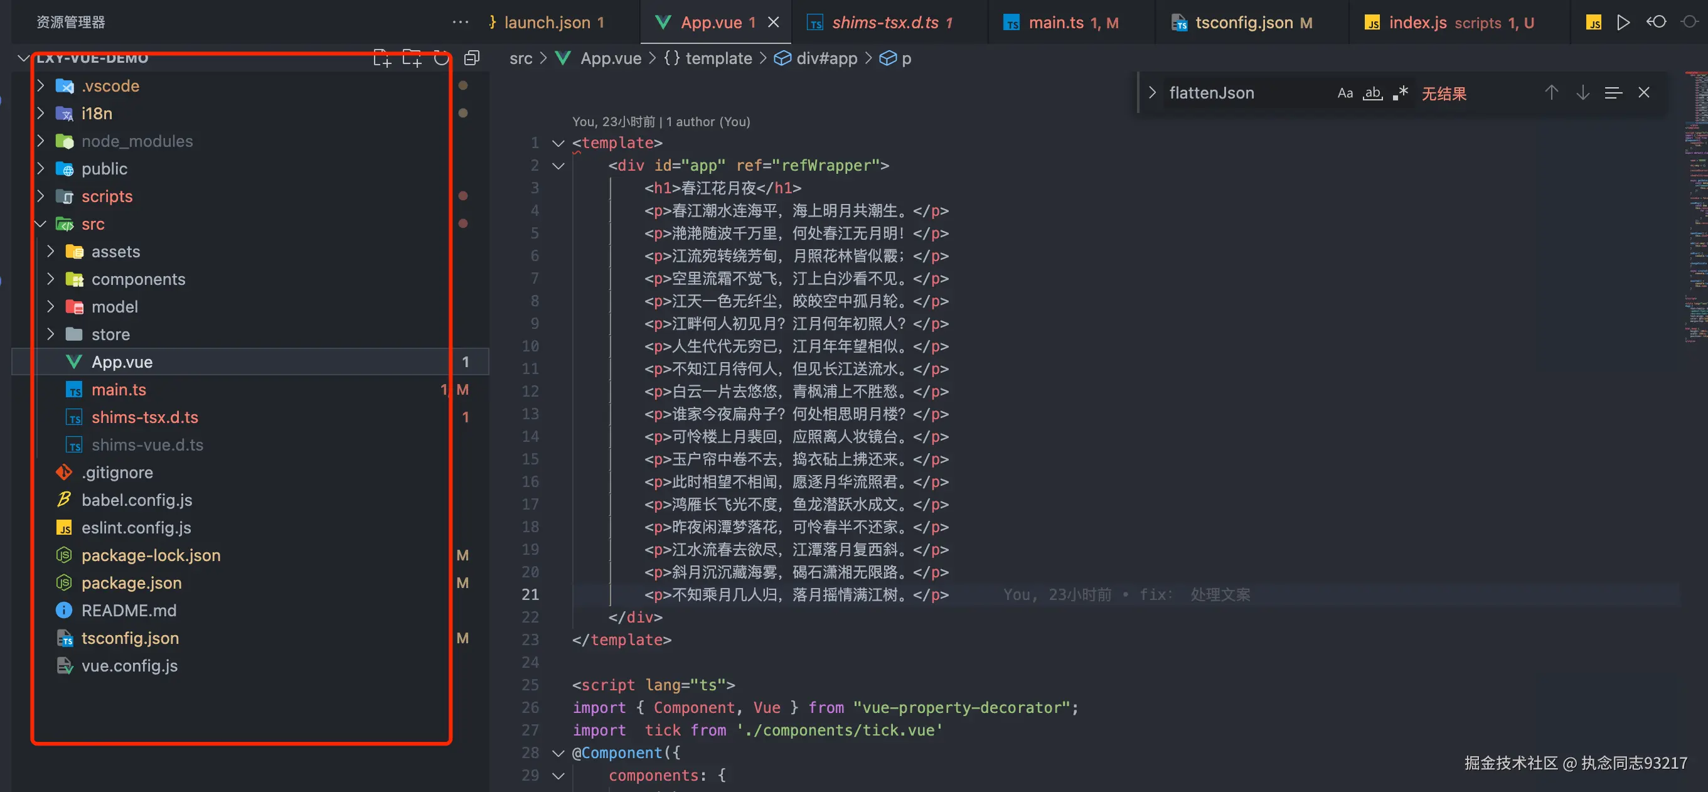The width and height of the screenshot is (1708, 792).
Task: Open explorer more actions ellipsis
Action: tap(460, 23)
